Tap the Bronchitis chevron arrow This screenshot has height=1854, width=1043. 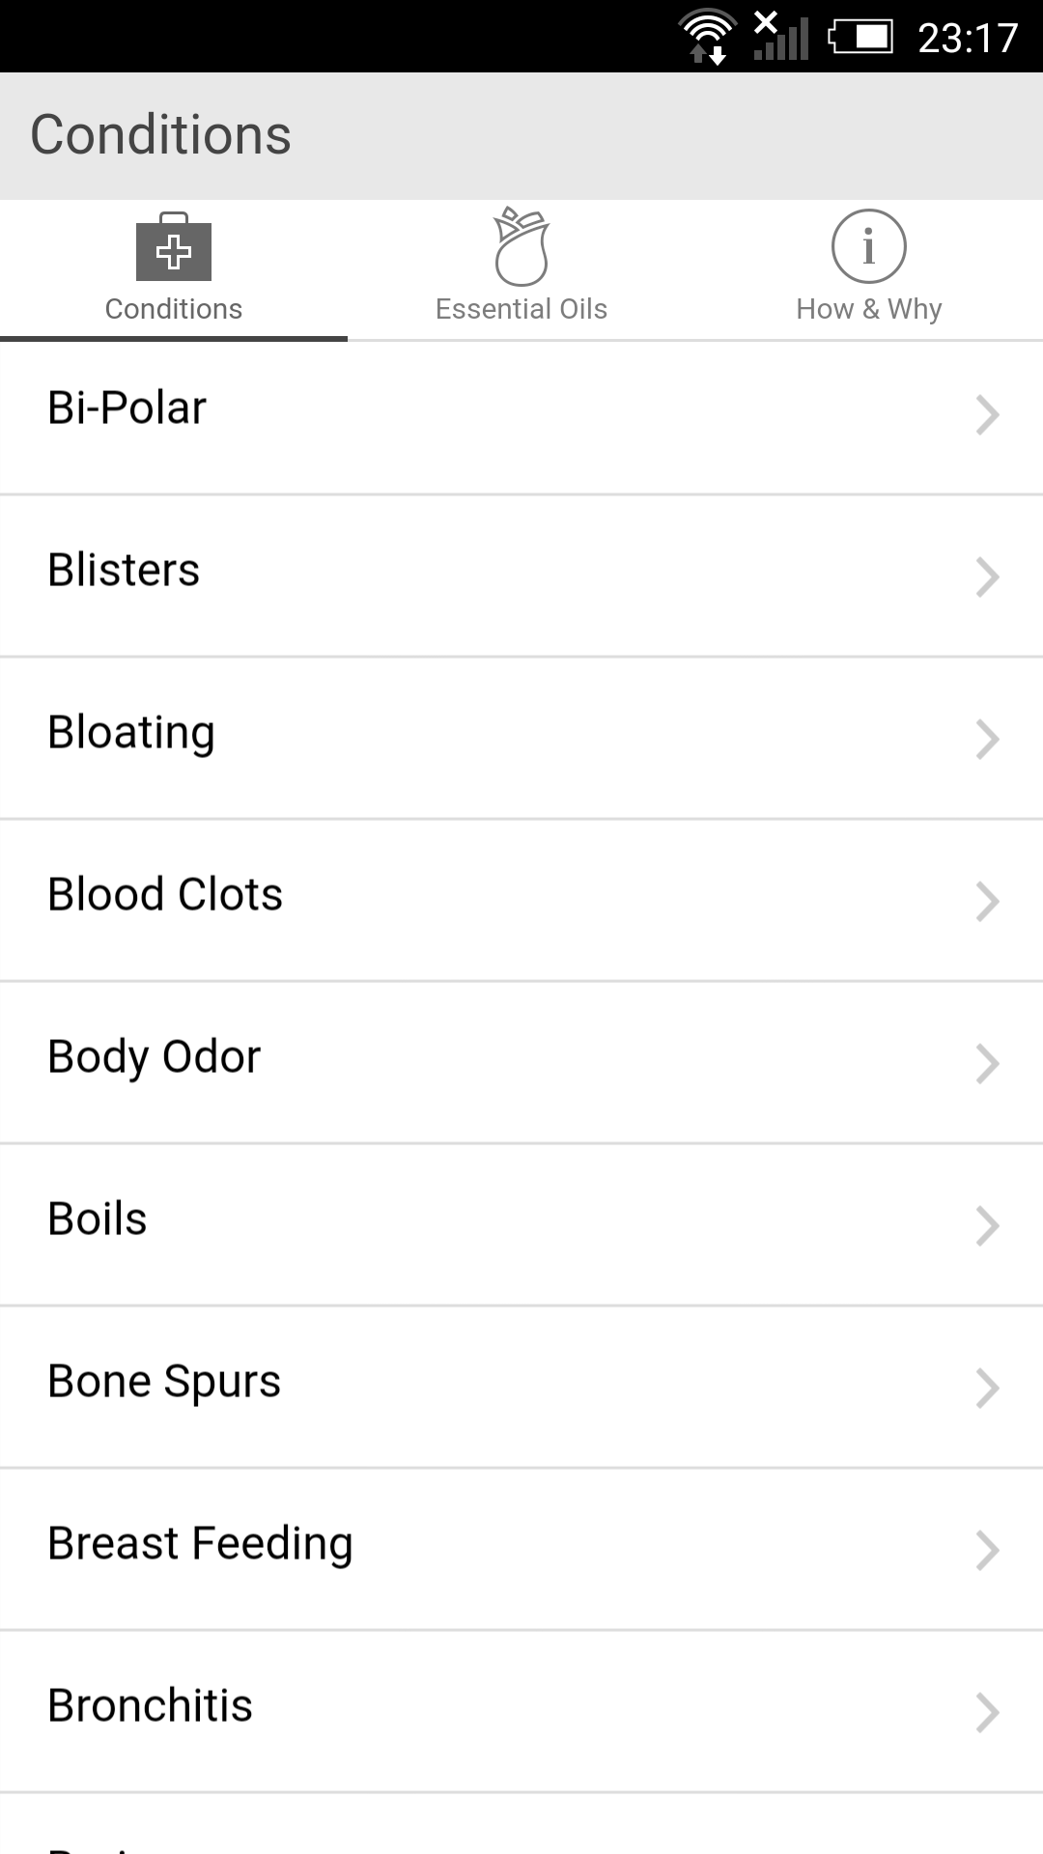(x=986, y=1713)
